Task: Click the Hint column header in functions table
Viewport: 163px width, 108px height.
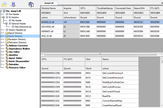Action: [93, 59]
